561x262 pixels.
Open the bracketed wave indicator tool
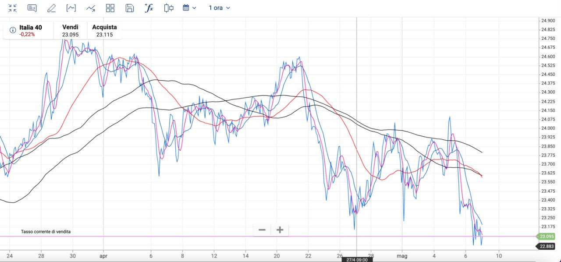coord(71,8)
